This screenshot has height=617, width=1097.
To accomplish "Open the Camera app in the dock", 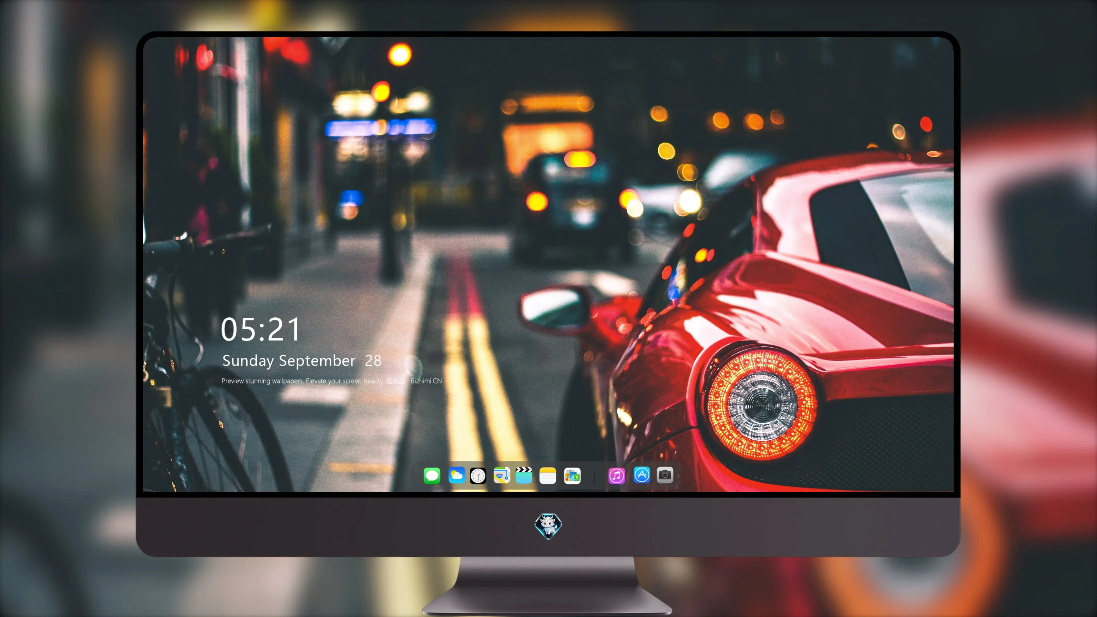I will pyautogui.click(x=665, y=475).
